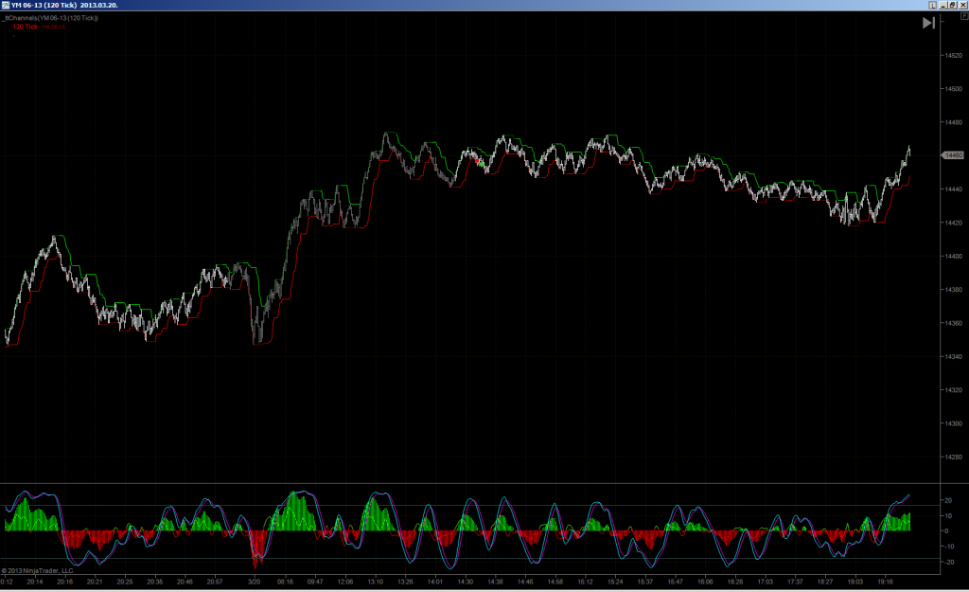The width and height of the screenshot is (969, 592).
Task: Click the 15:37 time axis label
Action: pyautogui.click(x=645, y=582)
